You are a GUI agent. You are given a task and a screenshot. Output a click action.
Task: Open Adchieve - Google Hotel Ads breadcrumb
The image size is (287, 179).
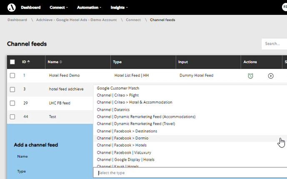(76, 20)
